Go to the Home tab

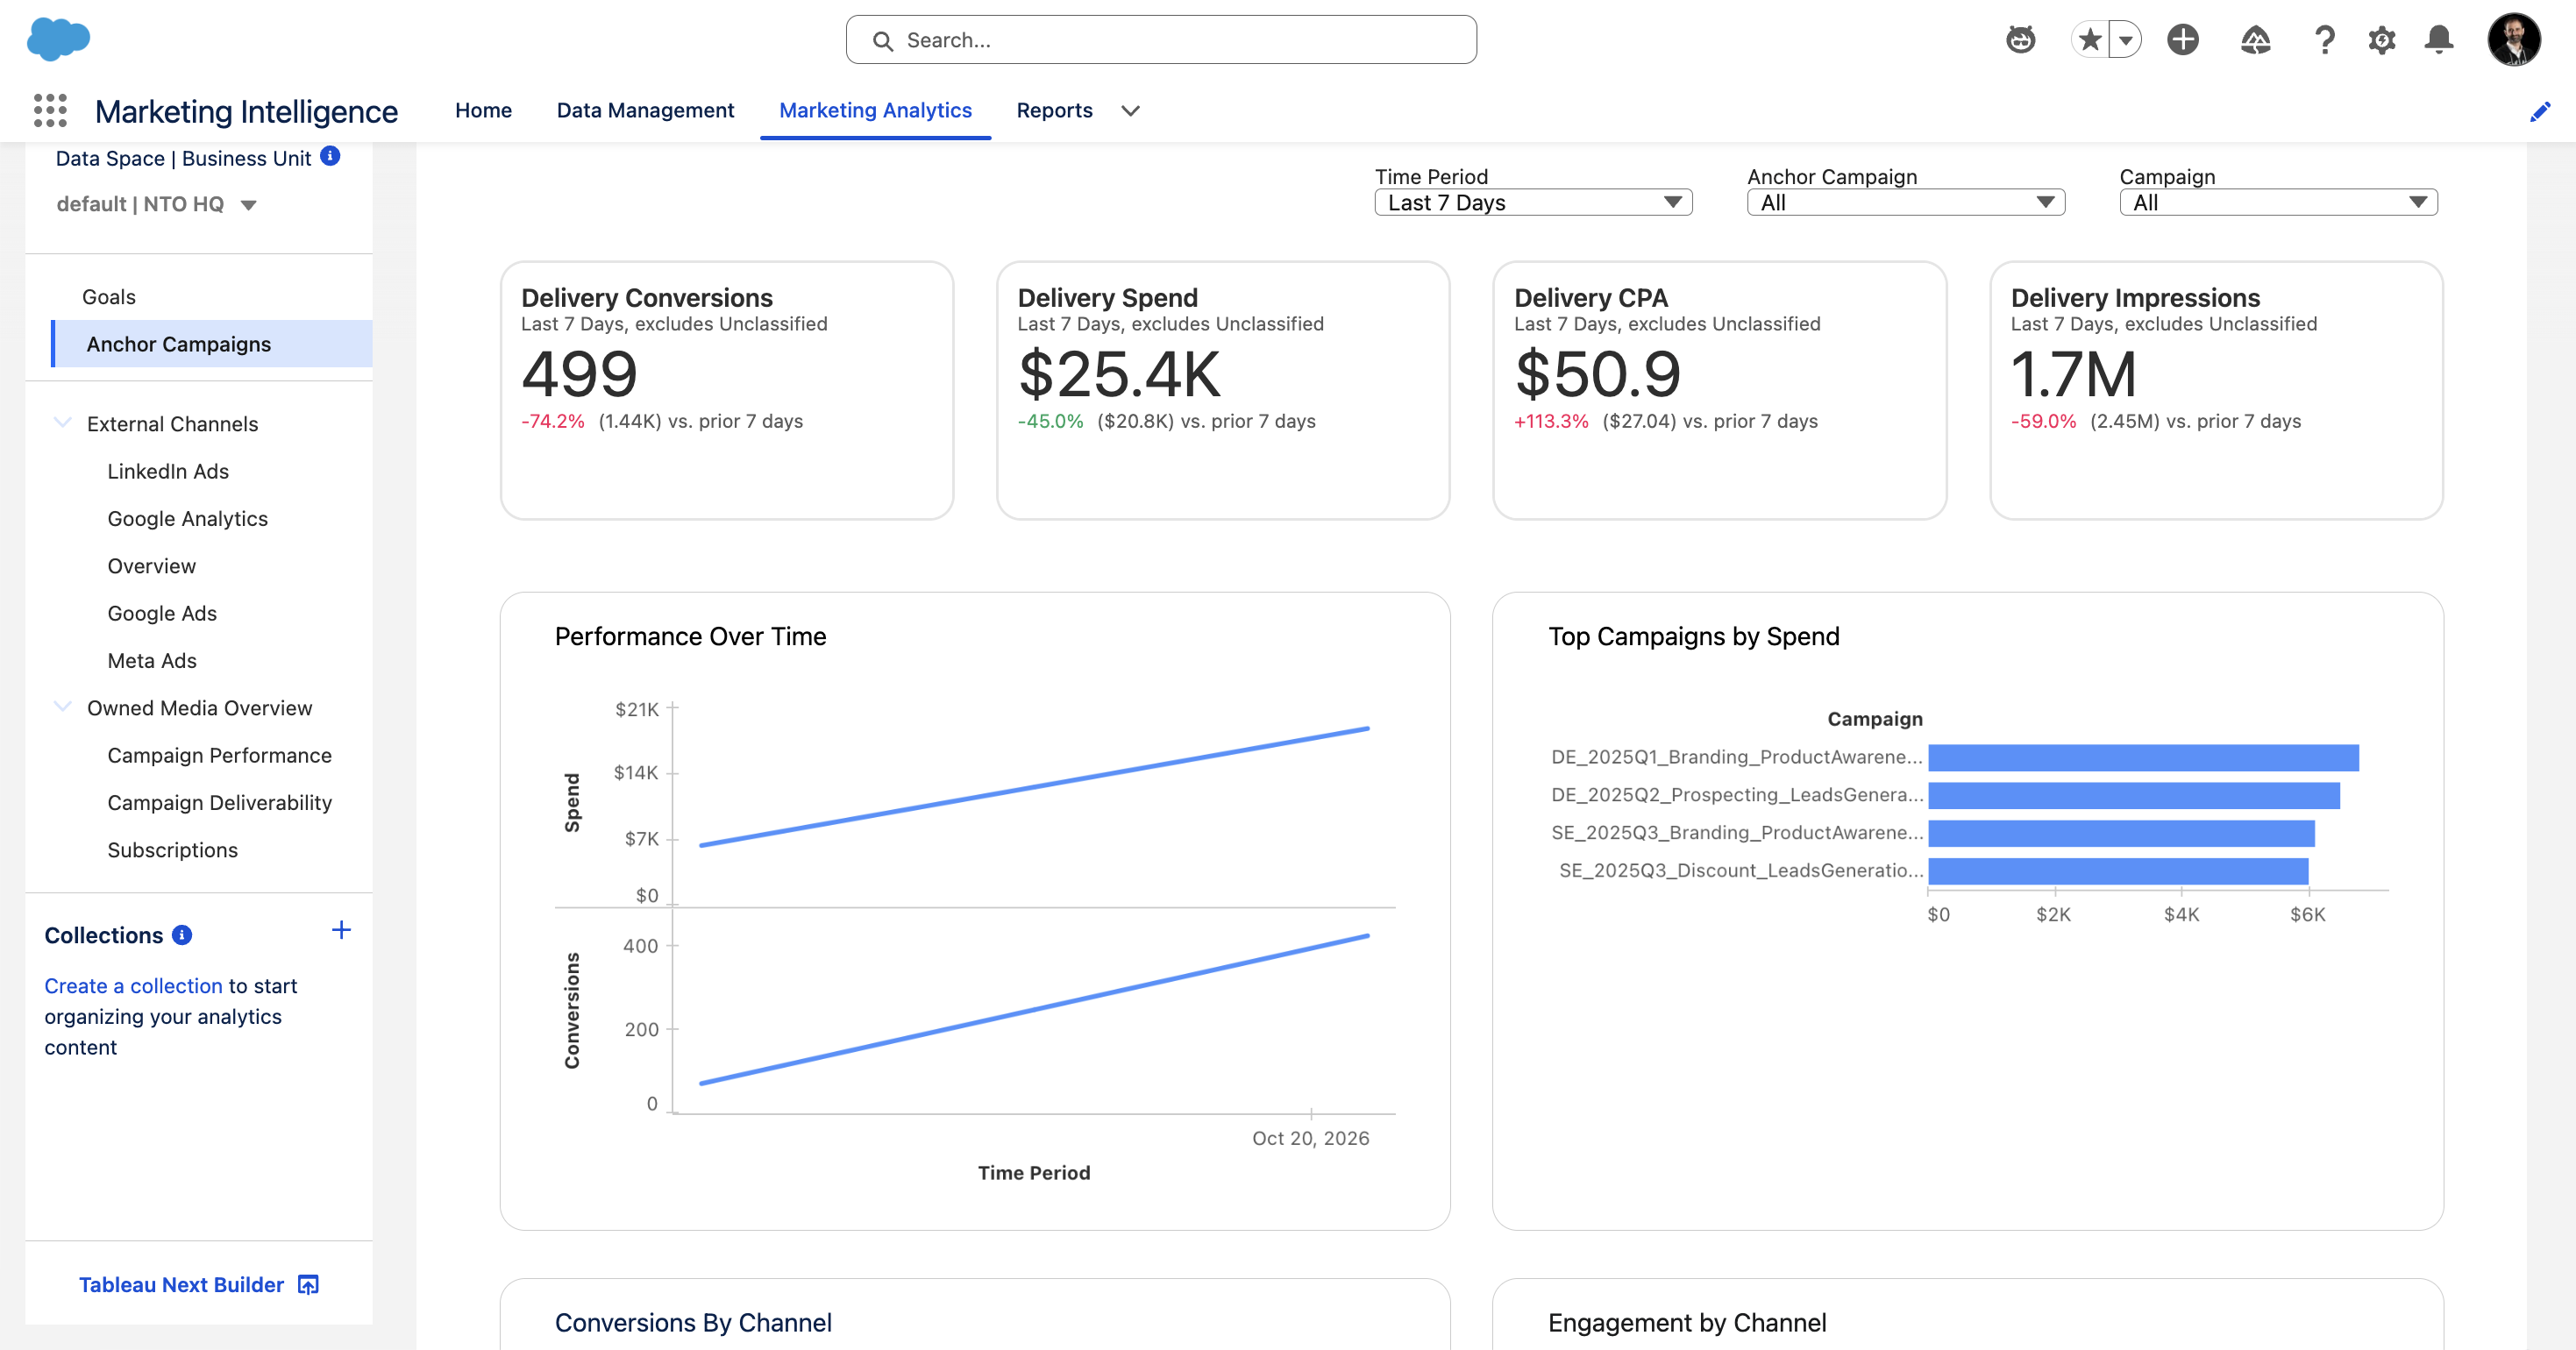coord(483,110)
